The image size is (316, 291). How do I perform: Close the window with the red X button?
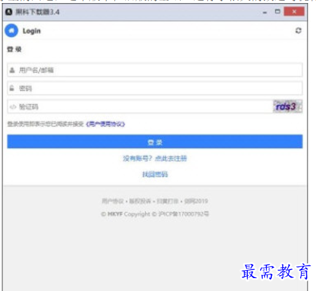(294, 12)
